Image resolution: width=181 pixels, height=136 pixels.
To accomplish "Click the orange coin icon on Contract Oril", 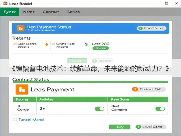I will coord(135,89).
